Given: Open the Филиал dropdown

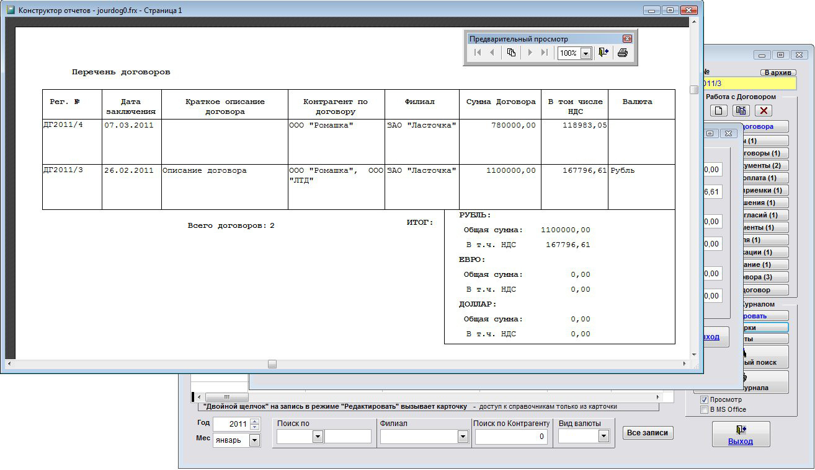Looking at the screenshot, I should [462, 437].
